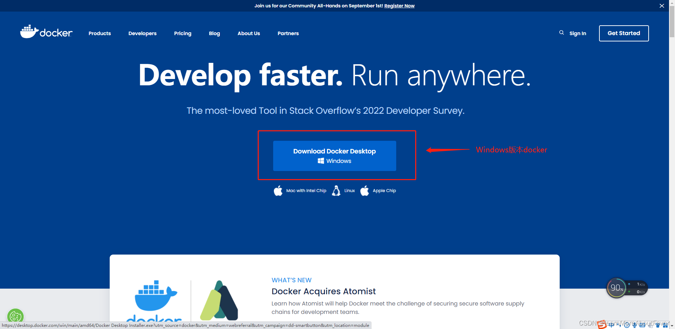The height and width of the screenshot is (329, 675).
Task: Click the Register Now link in banner
Action: point(399,6)
